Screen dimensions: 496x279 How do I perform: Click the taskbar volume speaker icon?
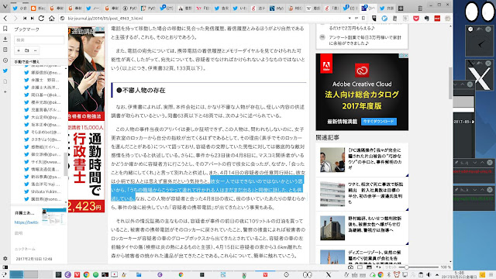coord(429,274)
